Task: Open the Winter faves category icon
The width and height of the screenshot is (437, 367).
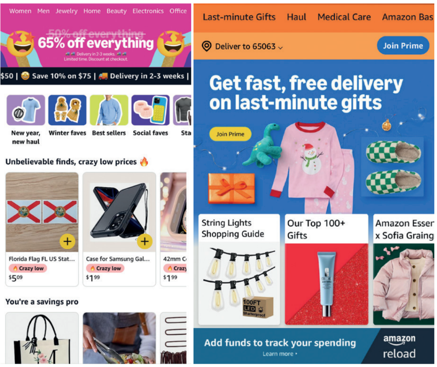Action: 68,110
